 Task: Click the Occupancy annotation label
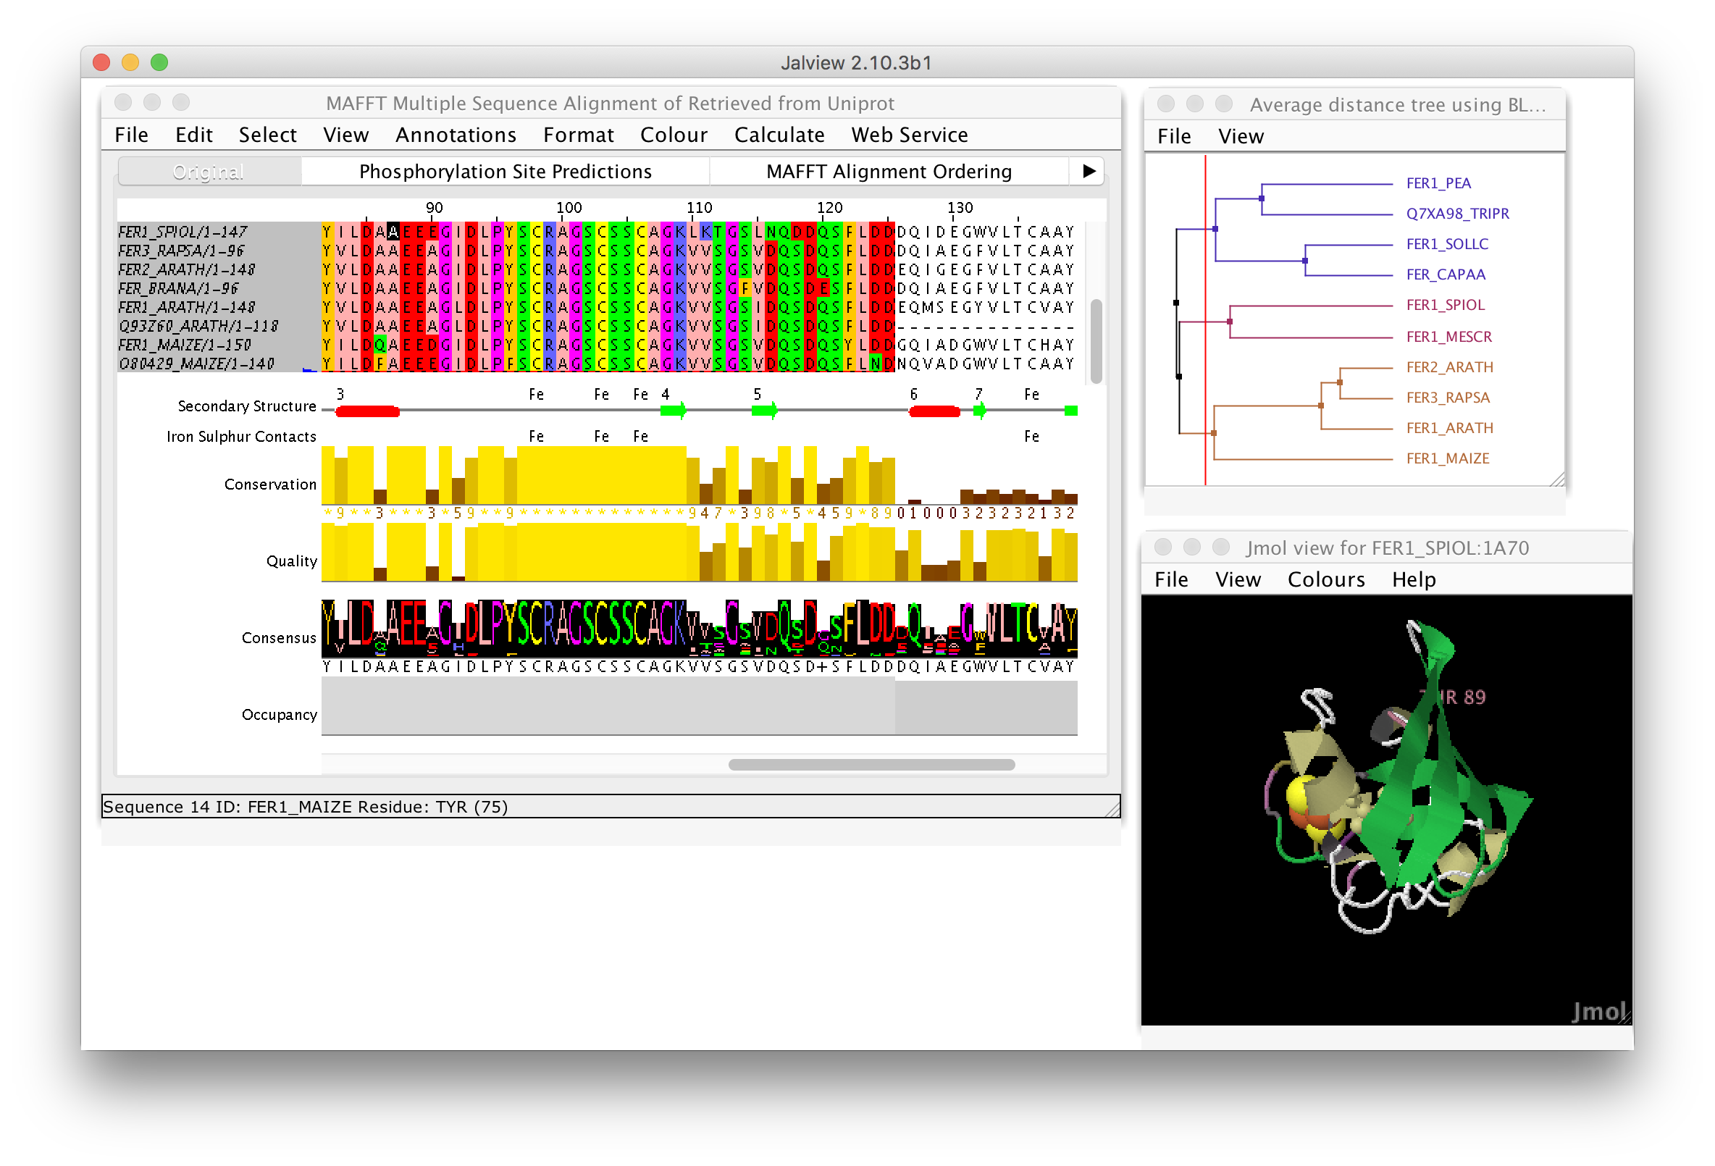tap(279, 715)
